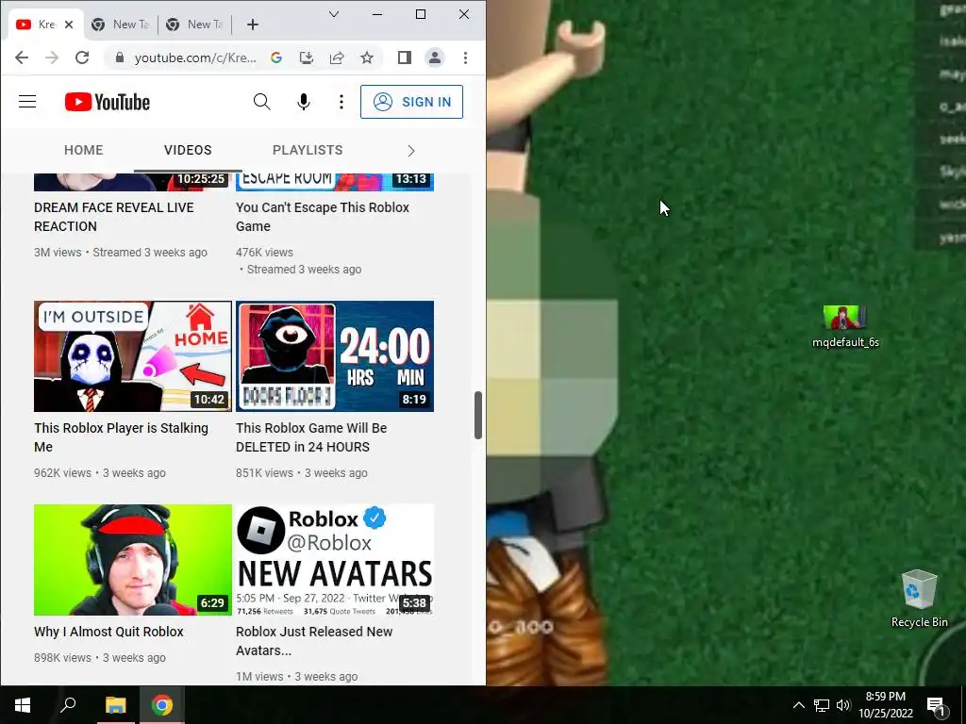This screenshot has height=724, width=966.
Task: Click the address bar URL youtube.com/c/Kre...
Action: 195,58
